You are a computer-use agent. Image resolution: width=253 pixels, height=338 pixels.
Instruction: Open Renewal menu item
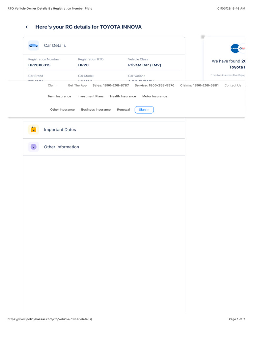[x=124, y=110]
